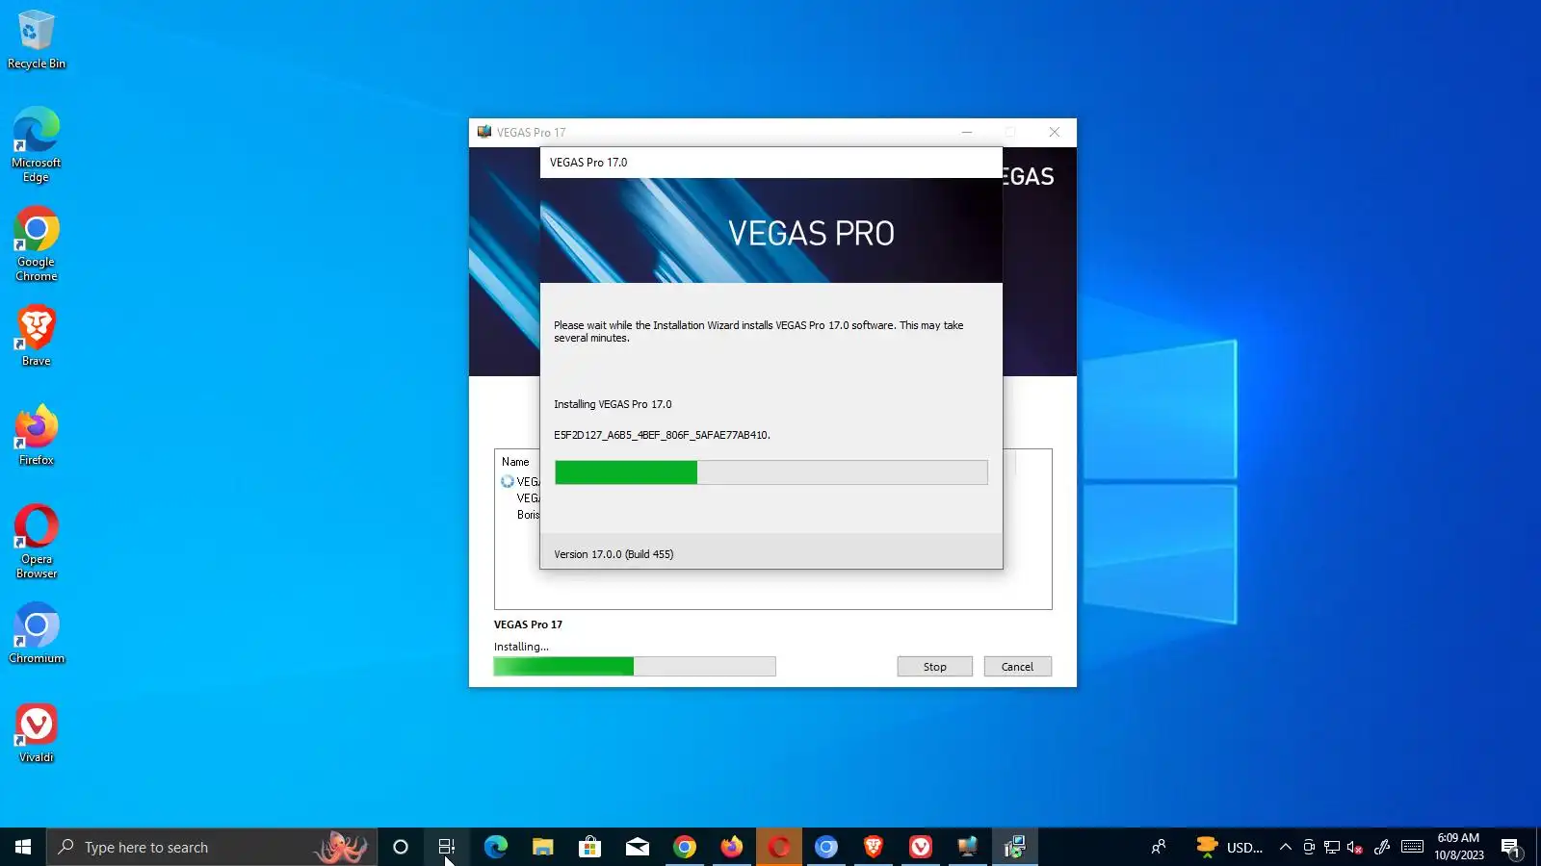
Task: Open Cortana from the taskbar
Action: (401, 847)
